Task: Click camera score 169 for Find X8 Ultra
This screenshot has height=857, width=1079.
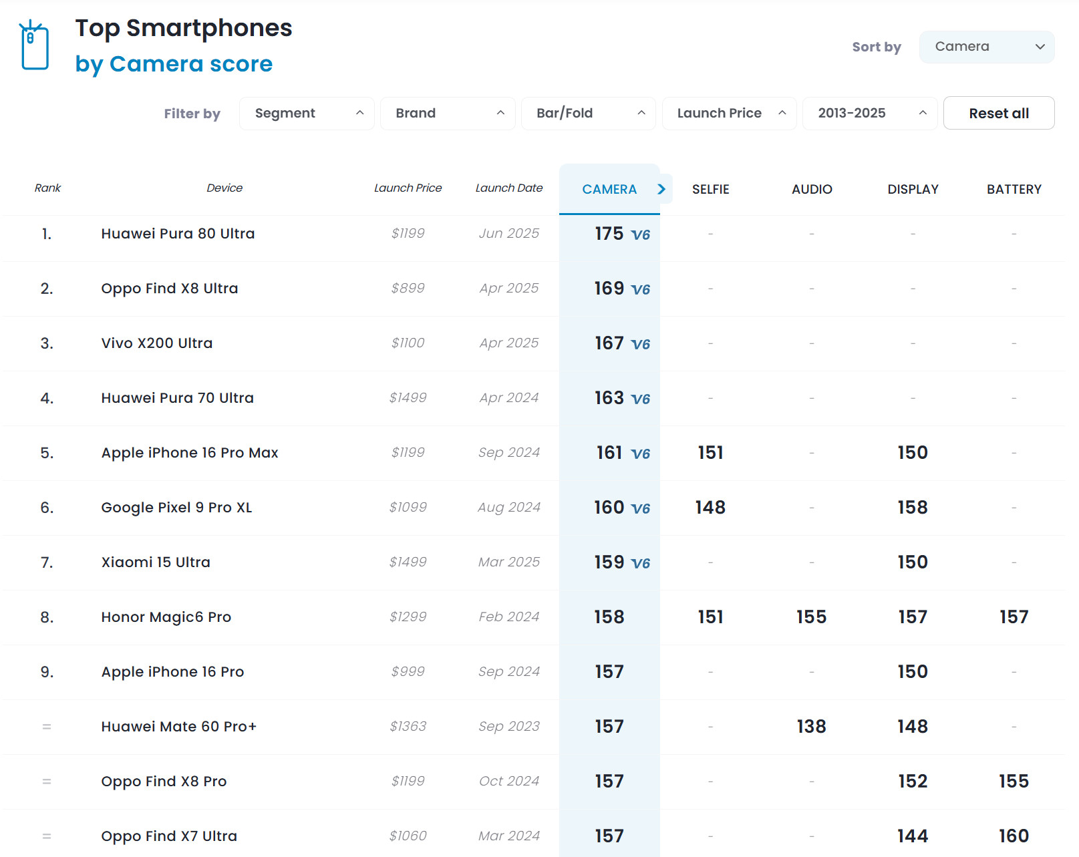Action: pos(609,289)
